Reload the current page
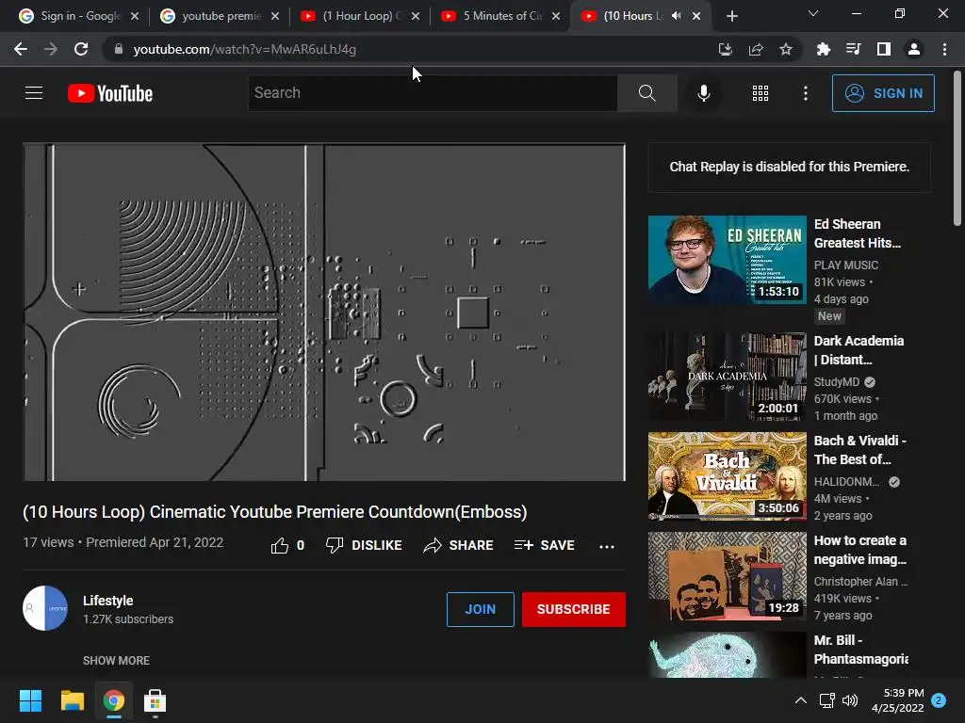The image size is (965, 723). point(81,49)
